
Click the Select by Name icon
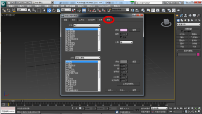click(x=34, y=10)
